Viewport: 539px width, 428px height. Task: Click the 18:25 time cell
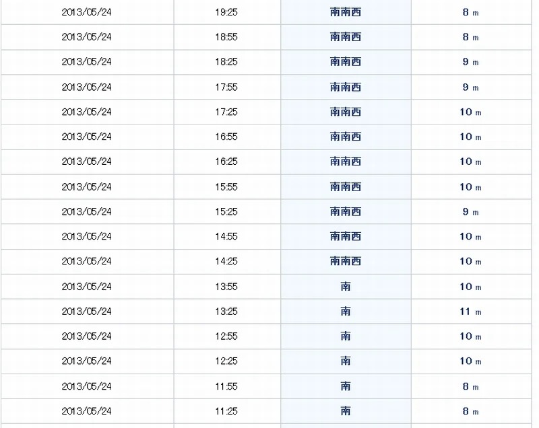[226, 62]
